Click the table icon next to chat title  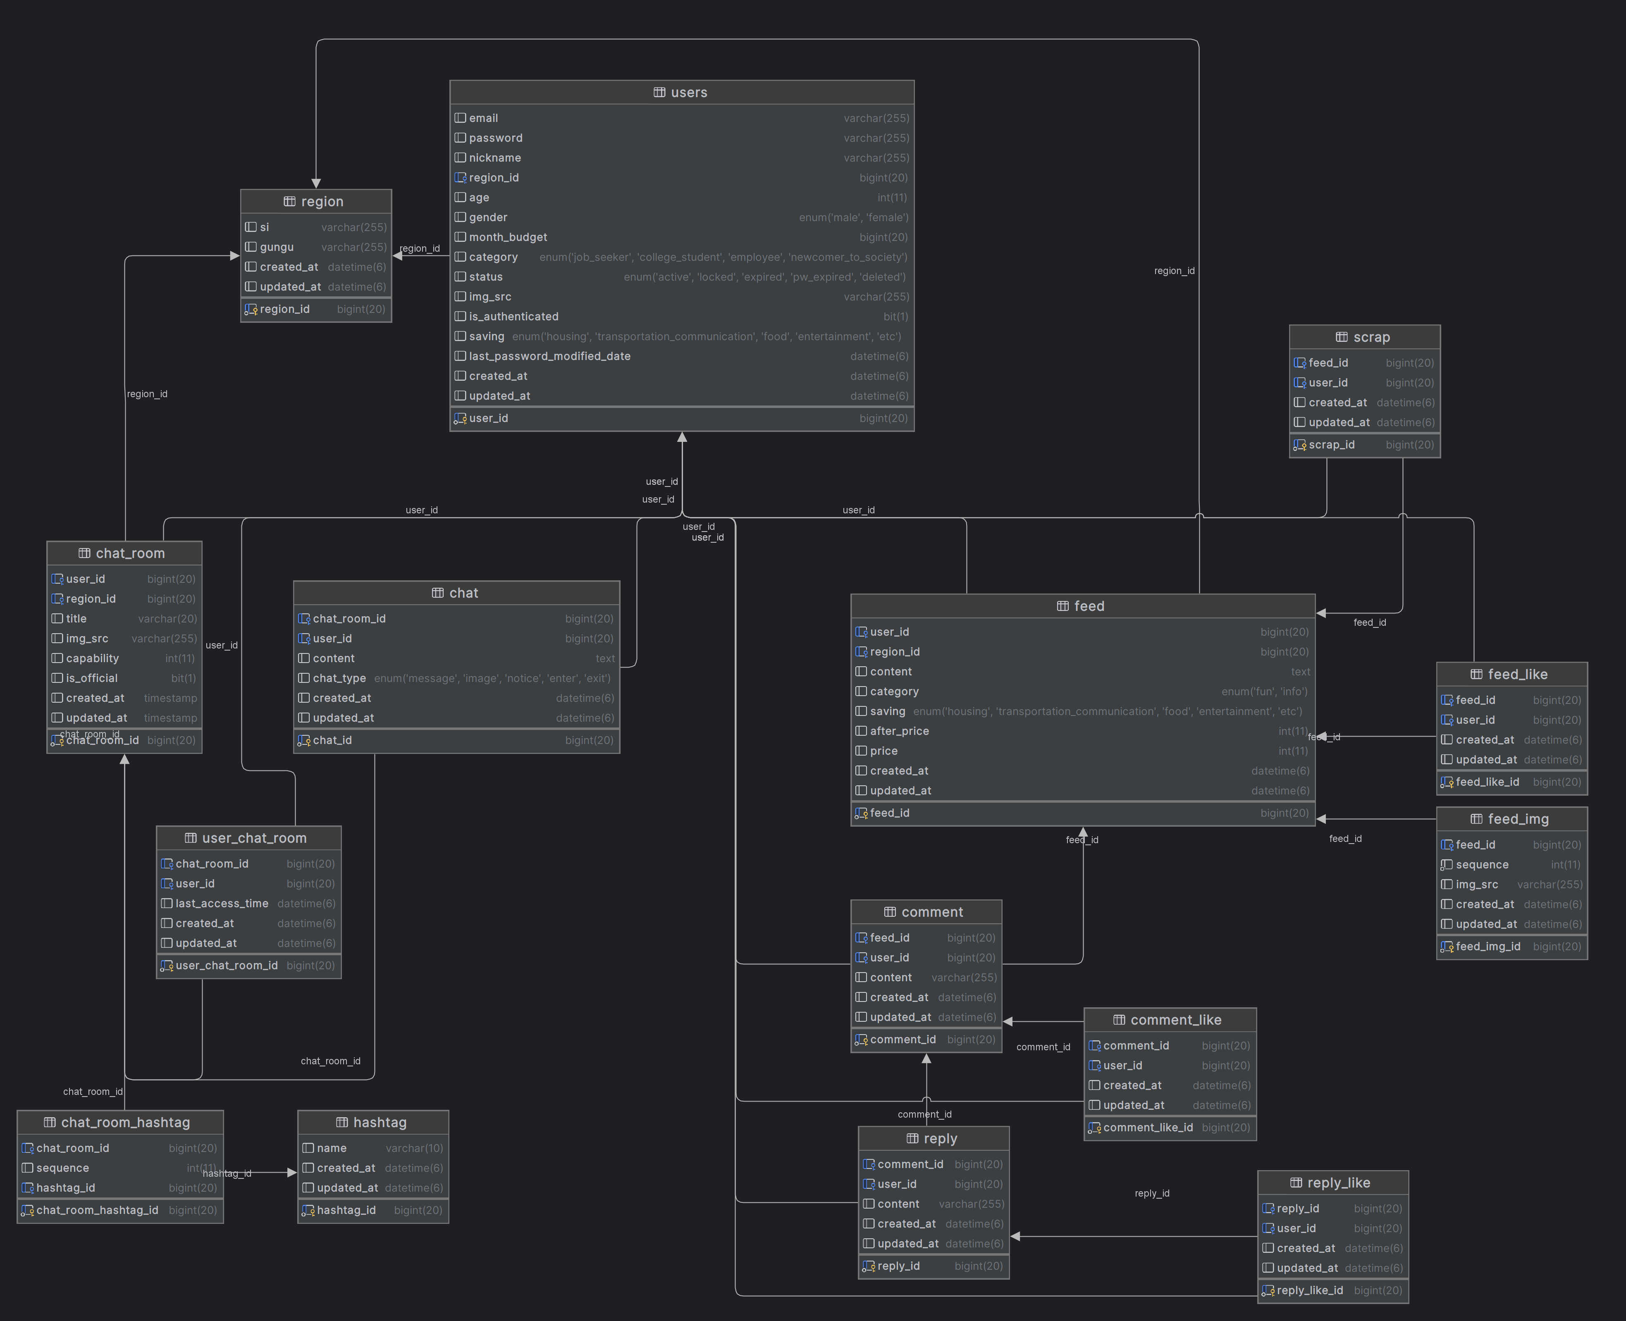point(437,593)
